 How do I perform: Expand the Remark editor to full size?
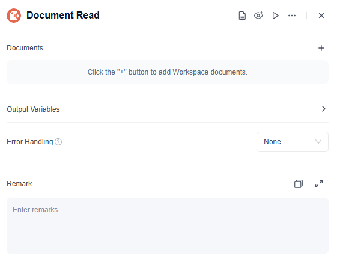[x=319, y=184]
